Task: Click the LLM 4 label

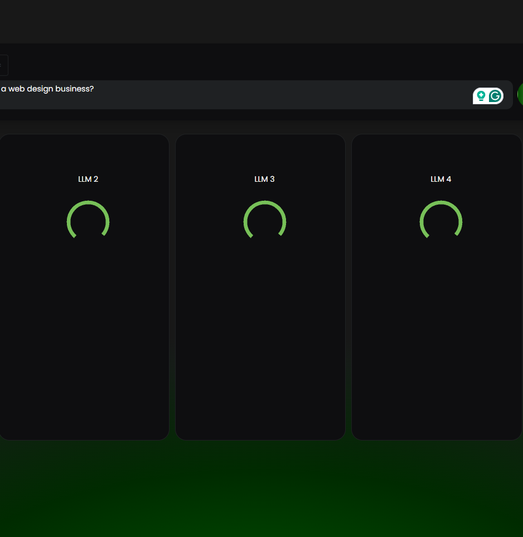Action: point(441,179)
